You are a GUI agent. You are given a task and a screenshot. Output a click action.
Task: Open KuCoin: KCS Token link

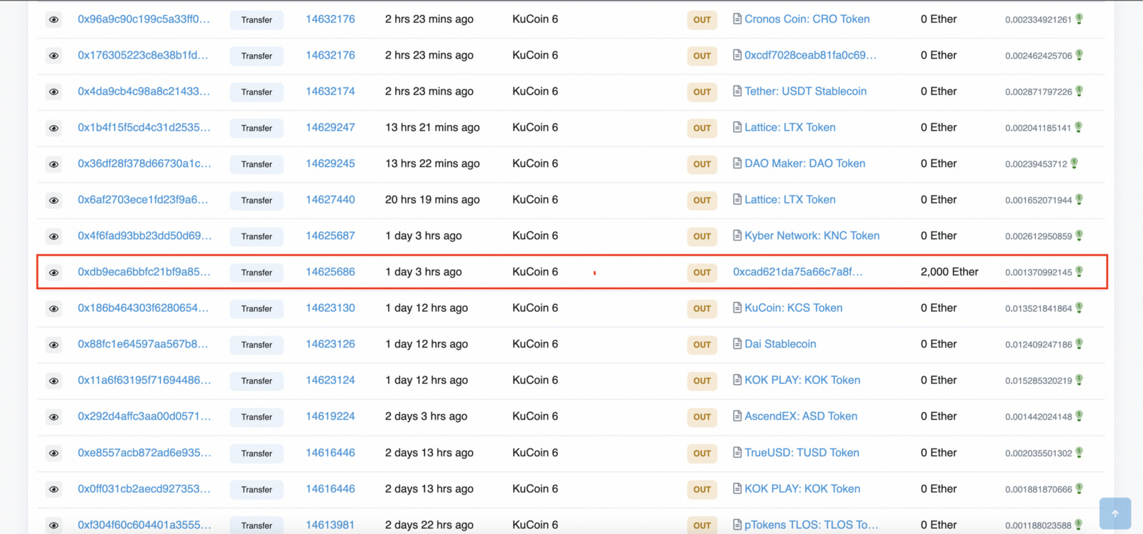point(794,308)
